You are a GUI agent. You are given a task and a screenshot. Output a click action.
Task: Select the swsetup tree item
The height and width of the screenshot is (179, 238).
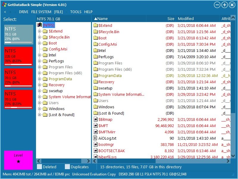point(56,91)
